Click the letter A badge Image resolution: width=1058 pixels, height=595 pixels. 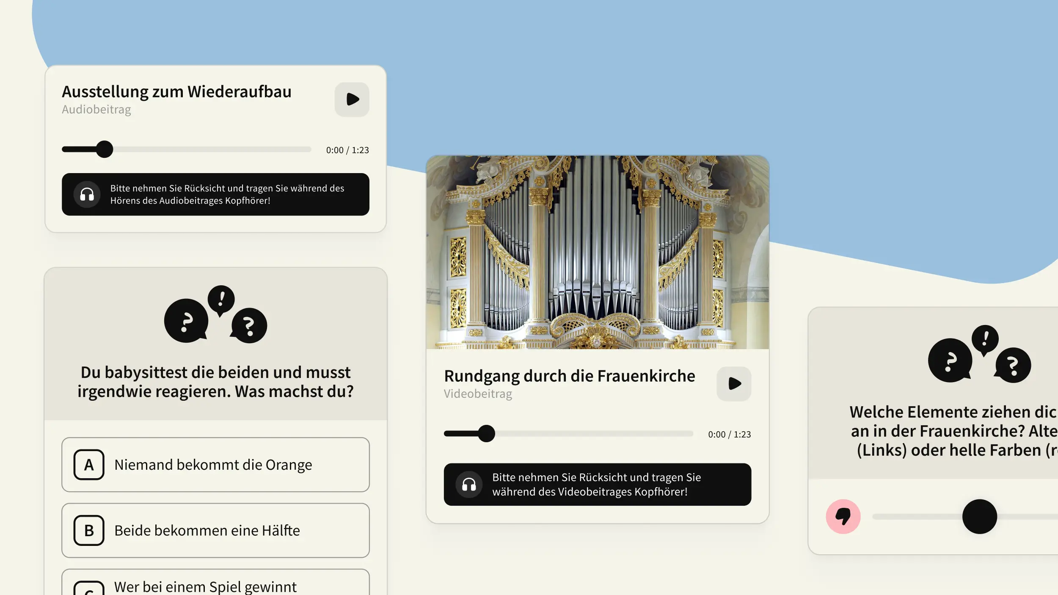click(89, 465)
